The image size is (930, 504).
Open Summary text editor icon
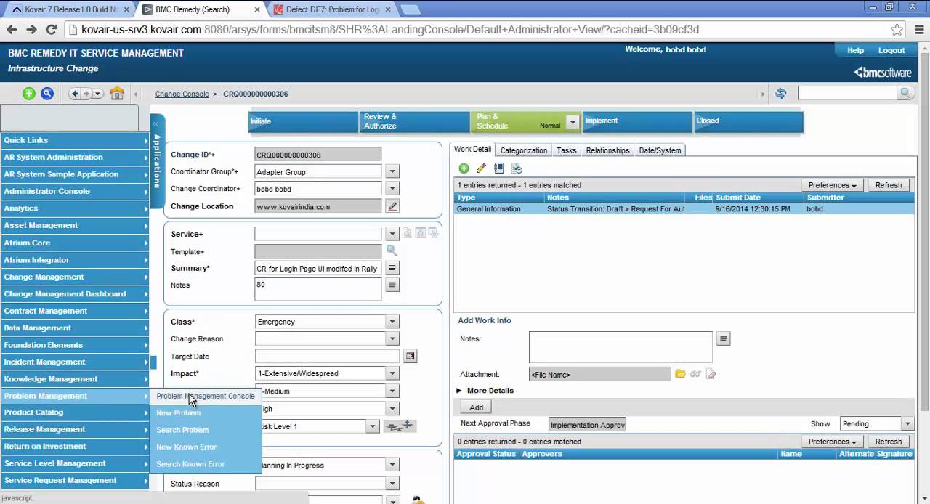tap(392, 268)
